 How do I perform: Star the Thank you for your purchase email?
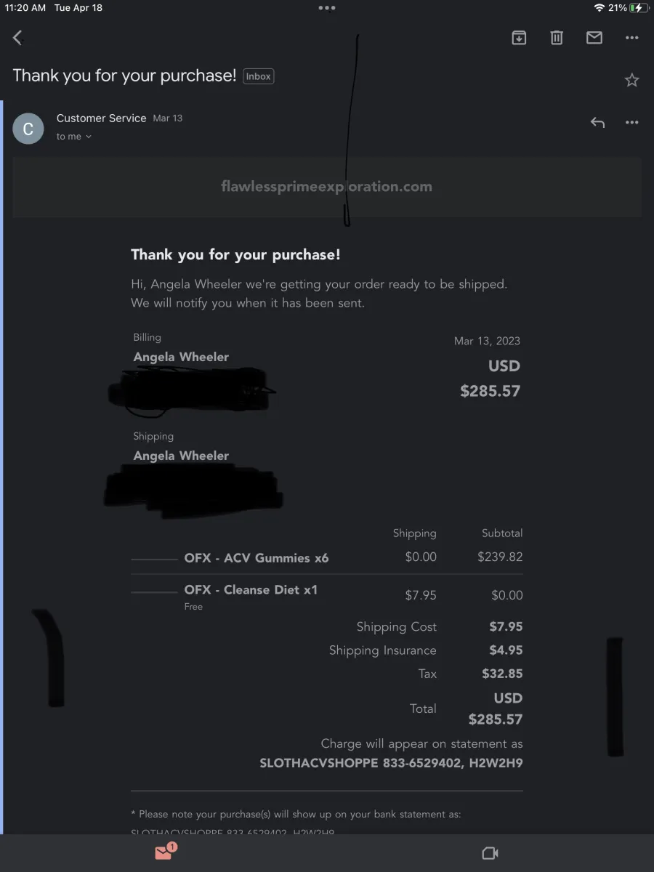632,80
